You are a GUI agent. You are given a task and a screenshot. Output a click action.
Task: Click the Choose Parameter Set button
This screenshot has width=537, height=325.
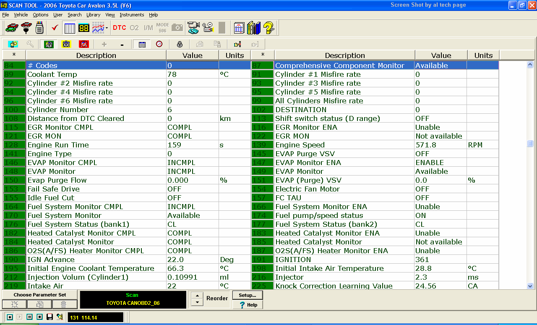(40, 295)
